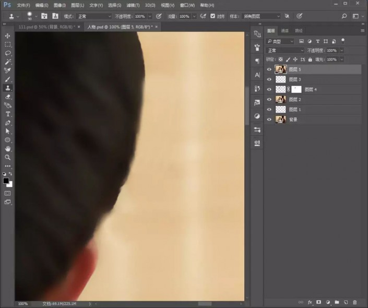This screenshot has width=368, height=308.
Task: Open layer 不透明度 dropdown arrow
Action: tap(342, 51)
